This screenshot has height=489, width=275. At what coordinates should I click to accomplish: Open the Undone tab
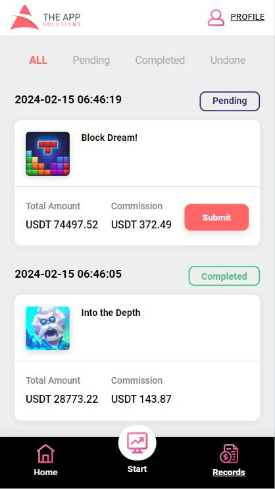228,60
